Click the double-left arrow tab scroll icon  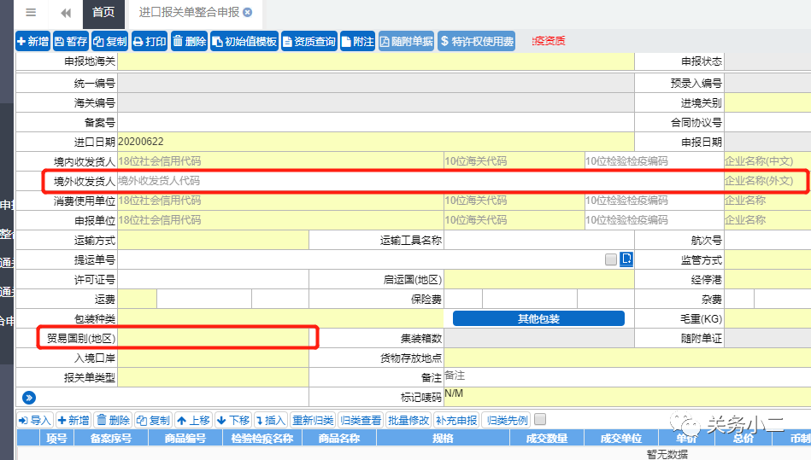66,13
